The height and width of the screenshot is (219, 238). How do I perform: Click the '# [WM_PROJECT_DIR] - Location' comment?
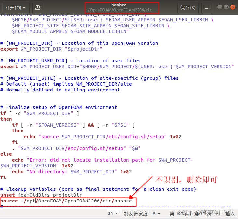point(79,43)
